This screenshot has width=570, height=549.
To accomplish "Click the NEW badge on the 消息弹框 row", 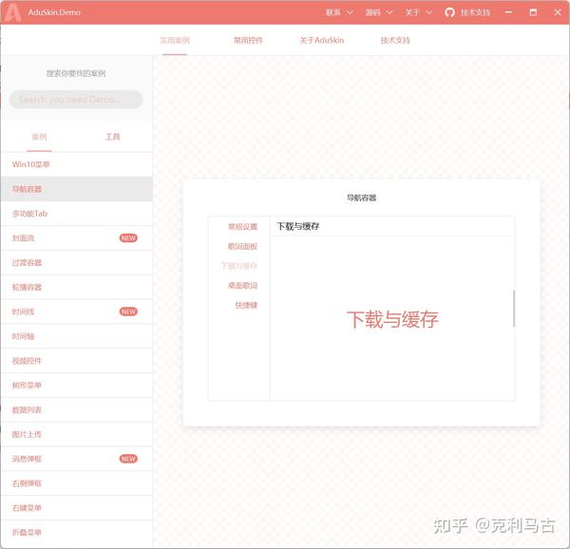I will (128, 459).
